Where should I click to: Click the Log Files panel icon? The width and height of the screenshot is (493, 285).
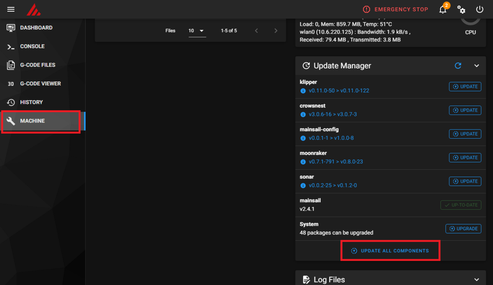tap(306, 280)
